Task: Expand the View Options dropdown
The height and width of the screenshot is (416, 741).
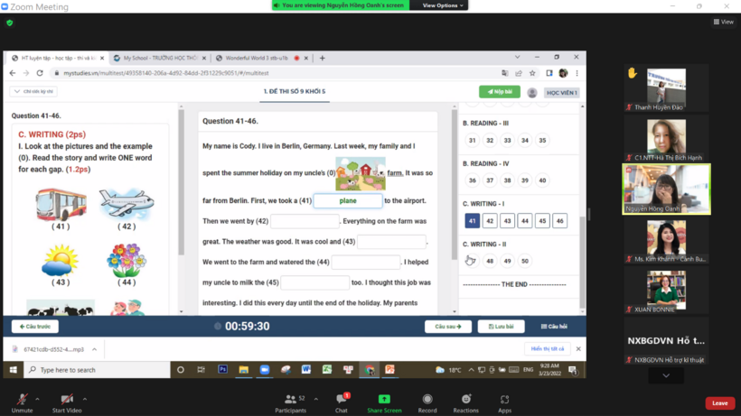Action: coord(440,5)
